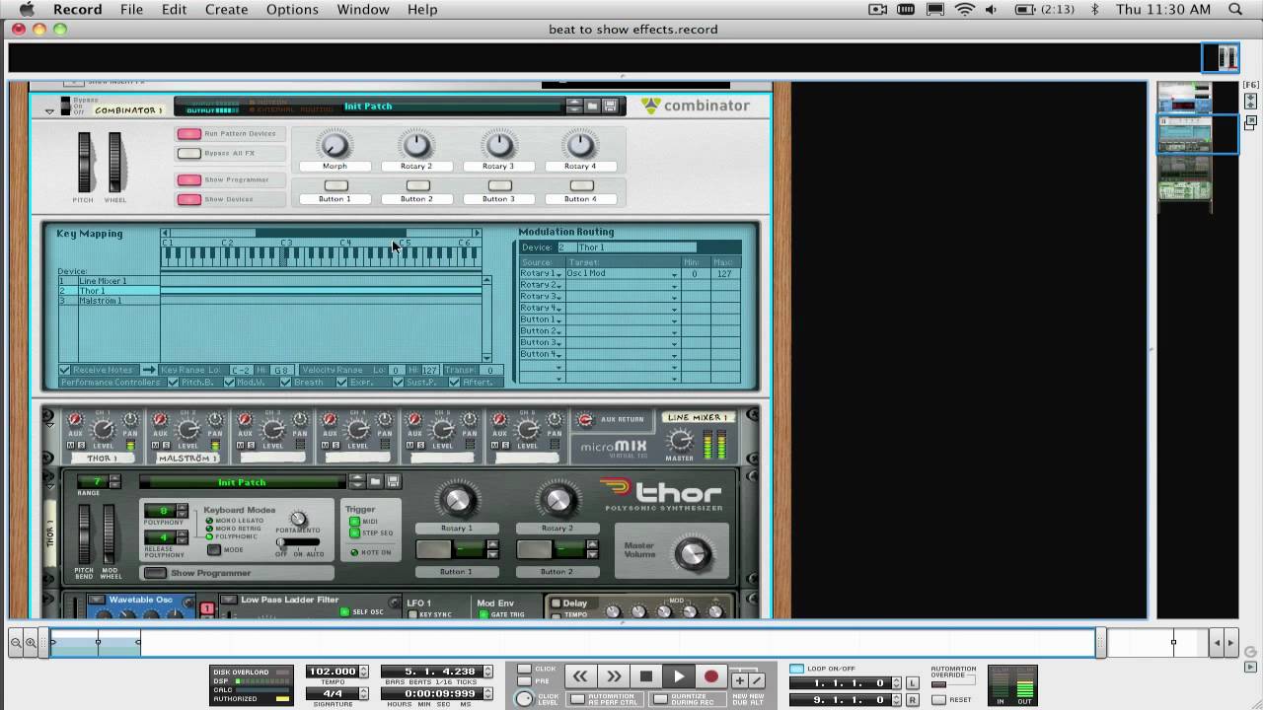Click the Combinator pitch bend wheel

pyautogui.click(x=84, y=163)
